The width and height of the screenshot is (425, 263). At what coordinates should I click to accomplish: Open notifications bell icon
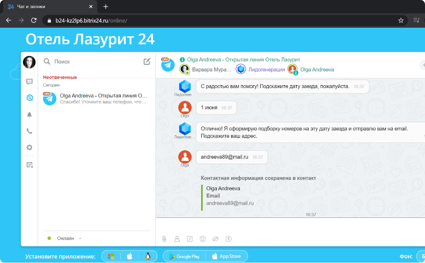pos(30,114)
